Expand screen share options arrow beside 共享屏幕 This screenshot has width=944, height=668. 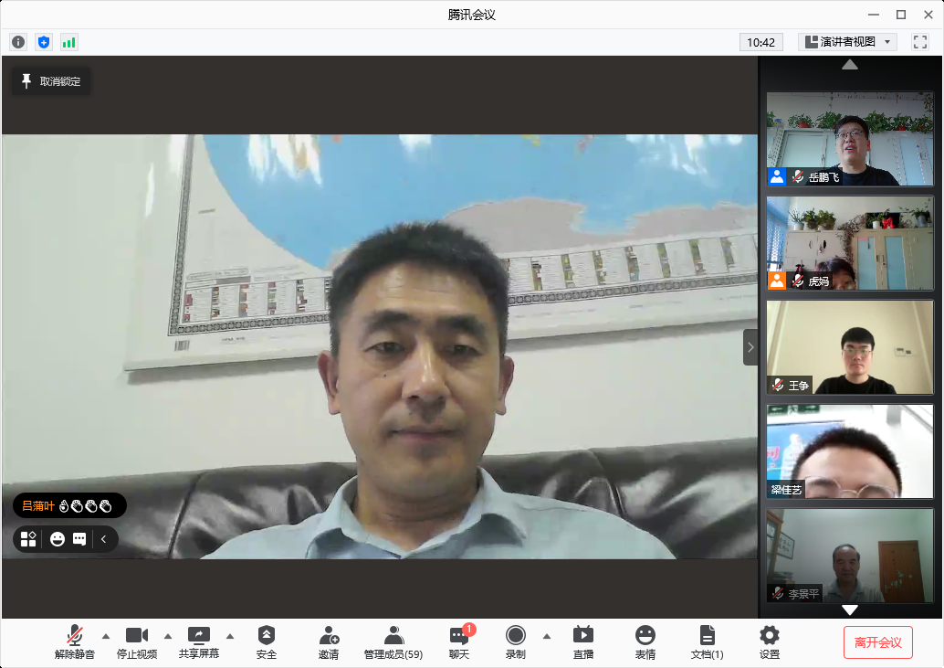229,636
